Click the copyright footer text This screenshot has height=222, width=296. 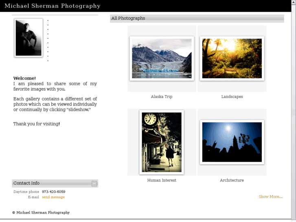coord(41,213)
